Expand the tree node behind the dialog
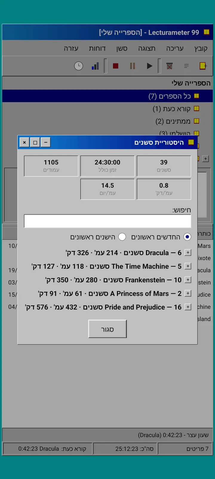Viewport: 215px width, 479px height. [x=205, y=159]
